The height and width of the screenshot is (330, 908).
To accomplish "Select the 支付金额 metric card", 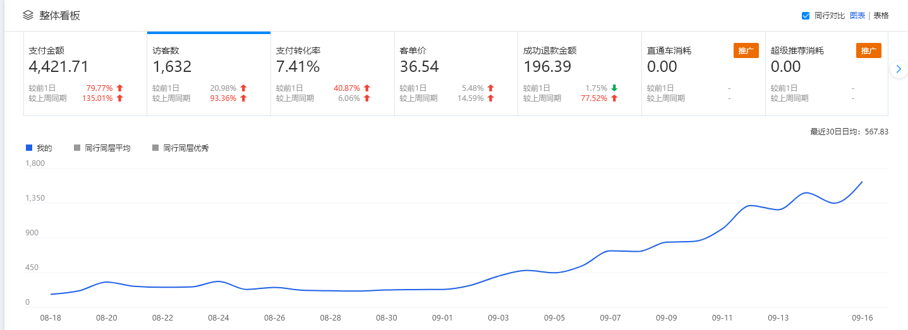I will point(85,74).
